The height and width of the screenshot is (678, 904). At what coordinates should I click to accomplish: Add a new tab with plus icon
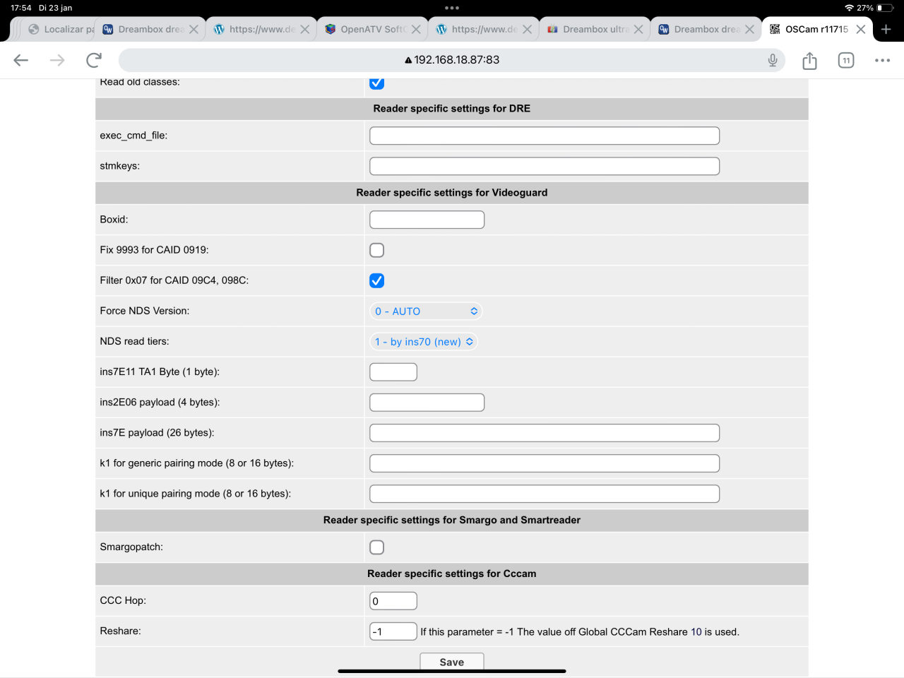click(886, 29)
